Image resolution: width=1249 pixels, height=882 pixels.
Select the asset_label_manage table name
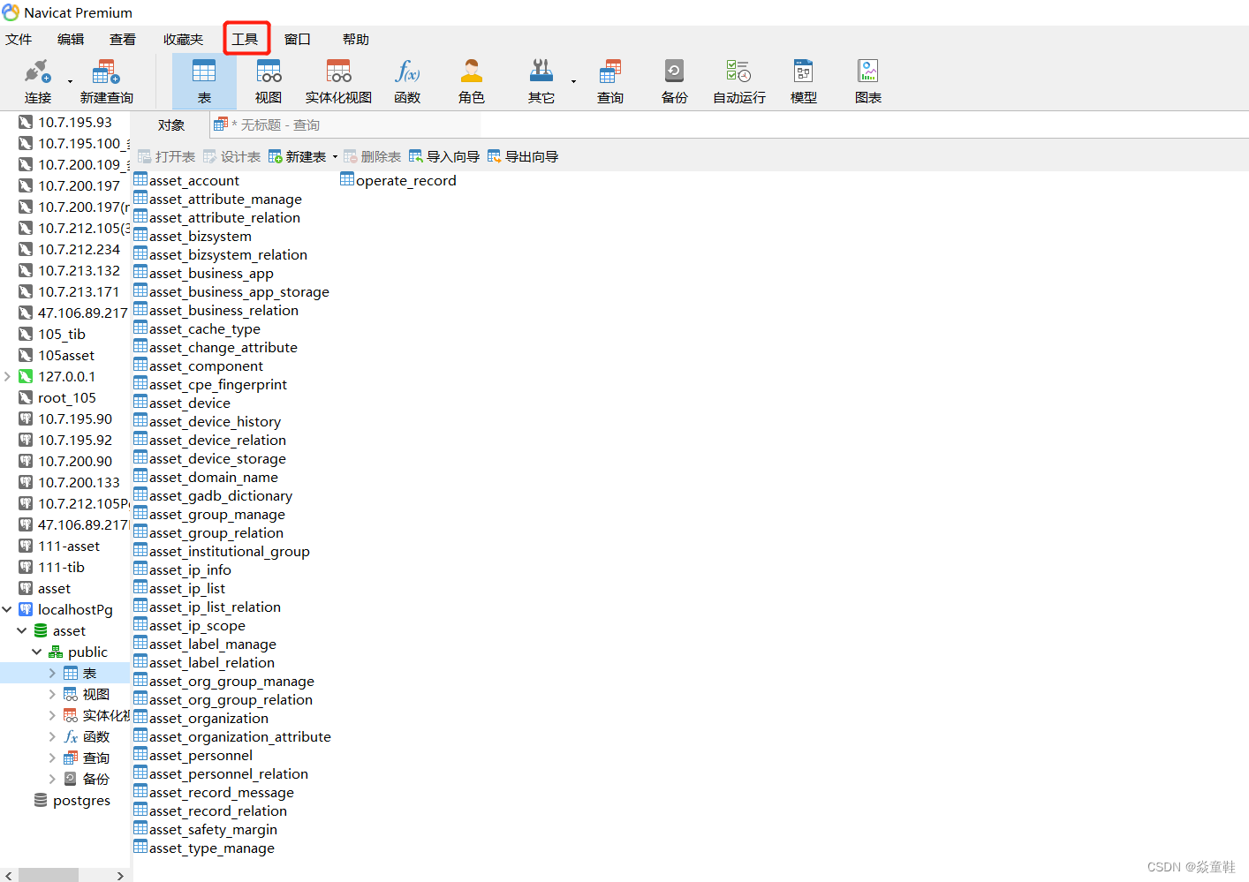(213, 644)
